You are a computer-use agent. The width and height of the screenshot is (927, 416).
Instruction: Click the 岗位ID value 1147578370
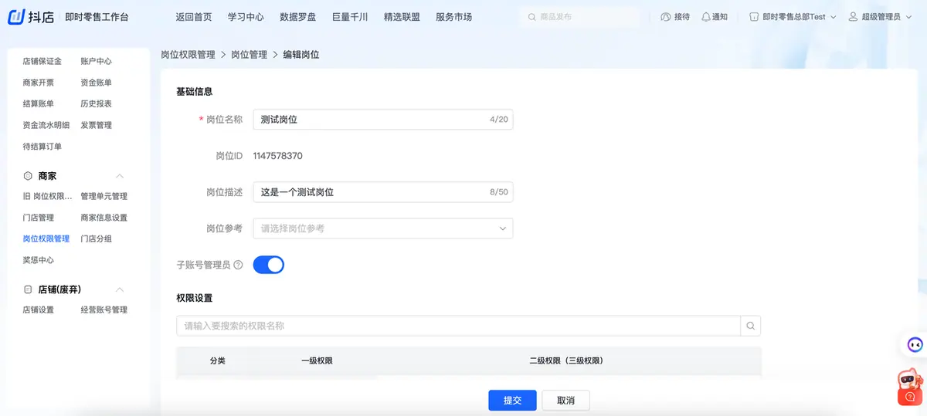278,156
